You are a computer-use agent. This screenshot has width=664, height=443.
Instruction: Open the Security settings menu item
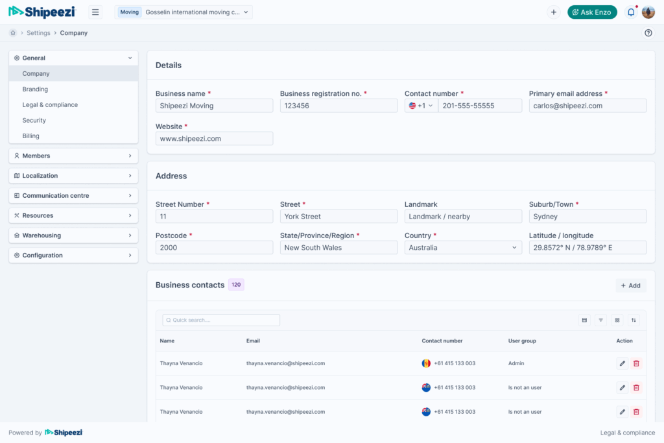point(34,121)
